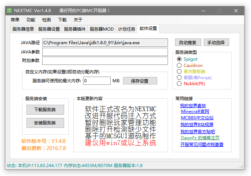The image size is (251, 176).
Task: Open the 功能 menu
Action: click(x=31, y=20)
